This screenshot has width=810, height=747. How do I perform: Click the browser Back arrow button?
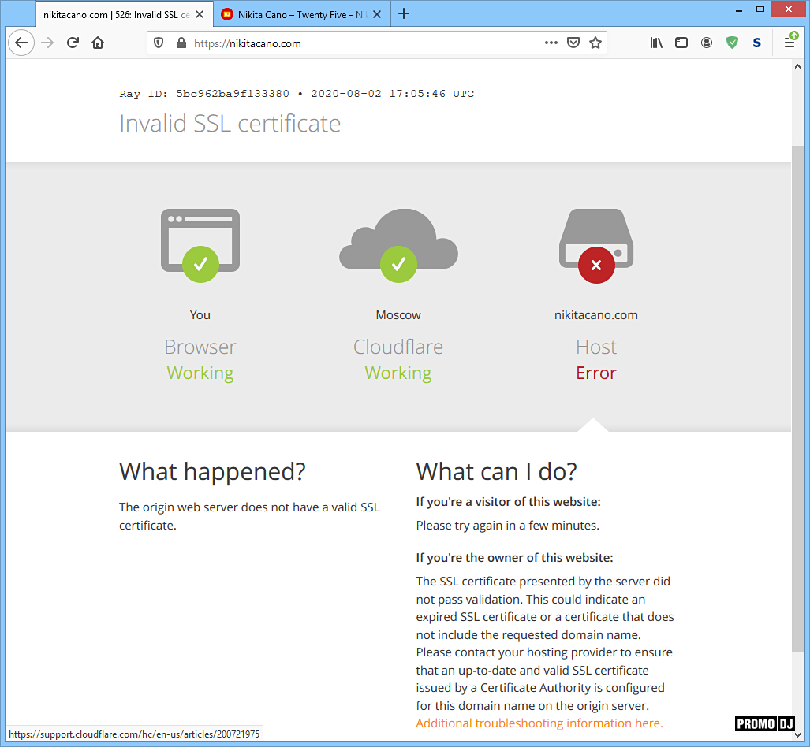[21, 43]
